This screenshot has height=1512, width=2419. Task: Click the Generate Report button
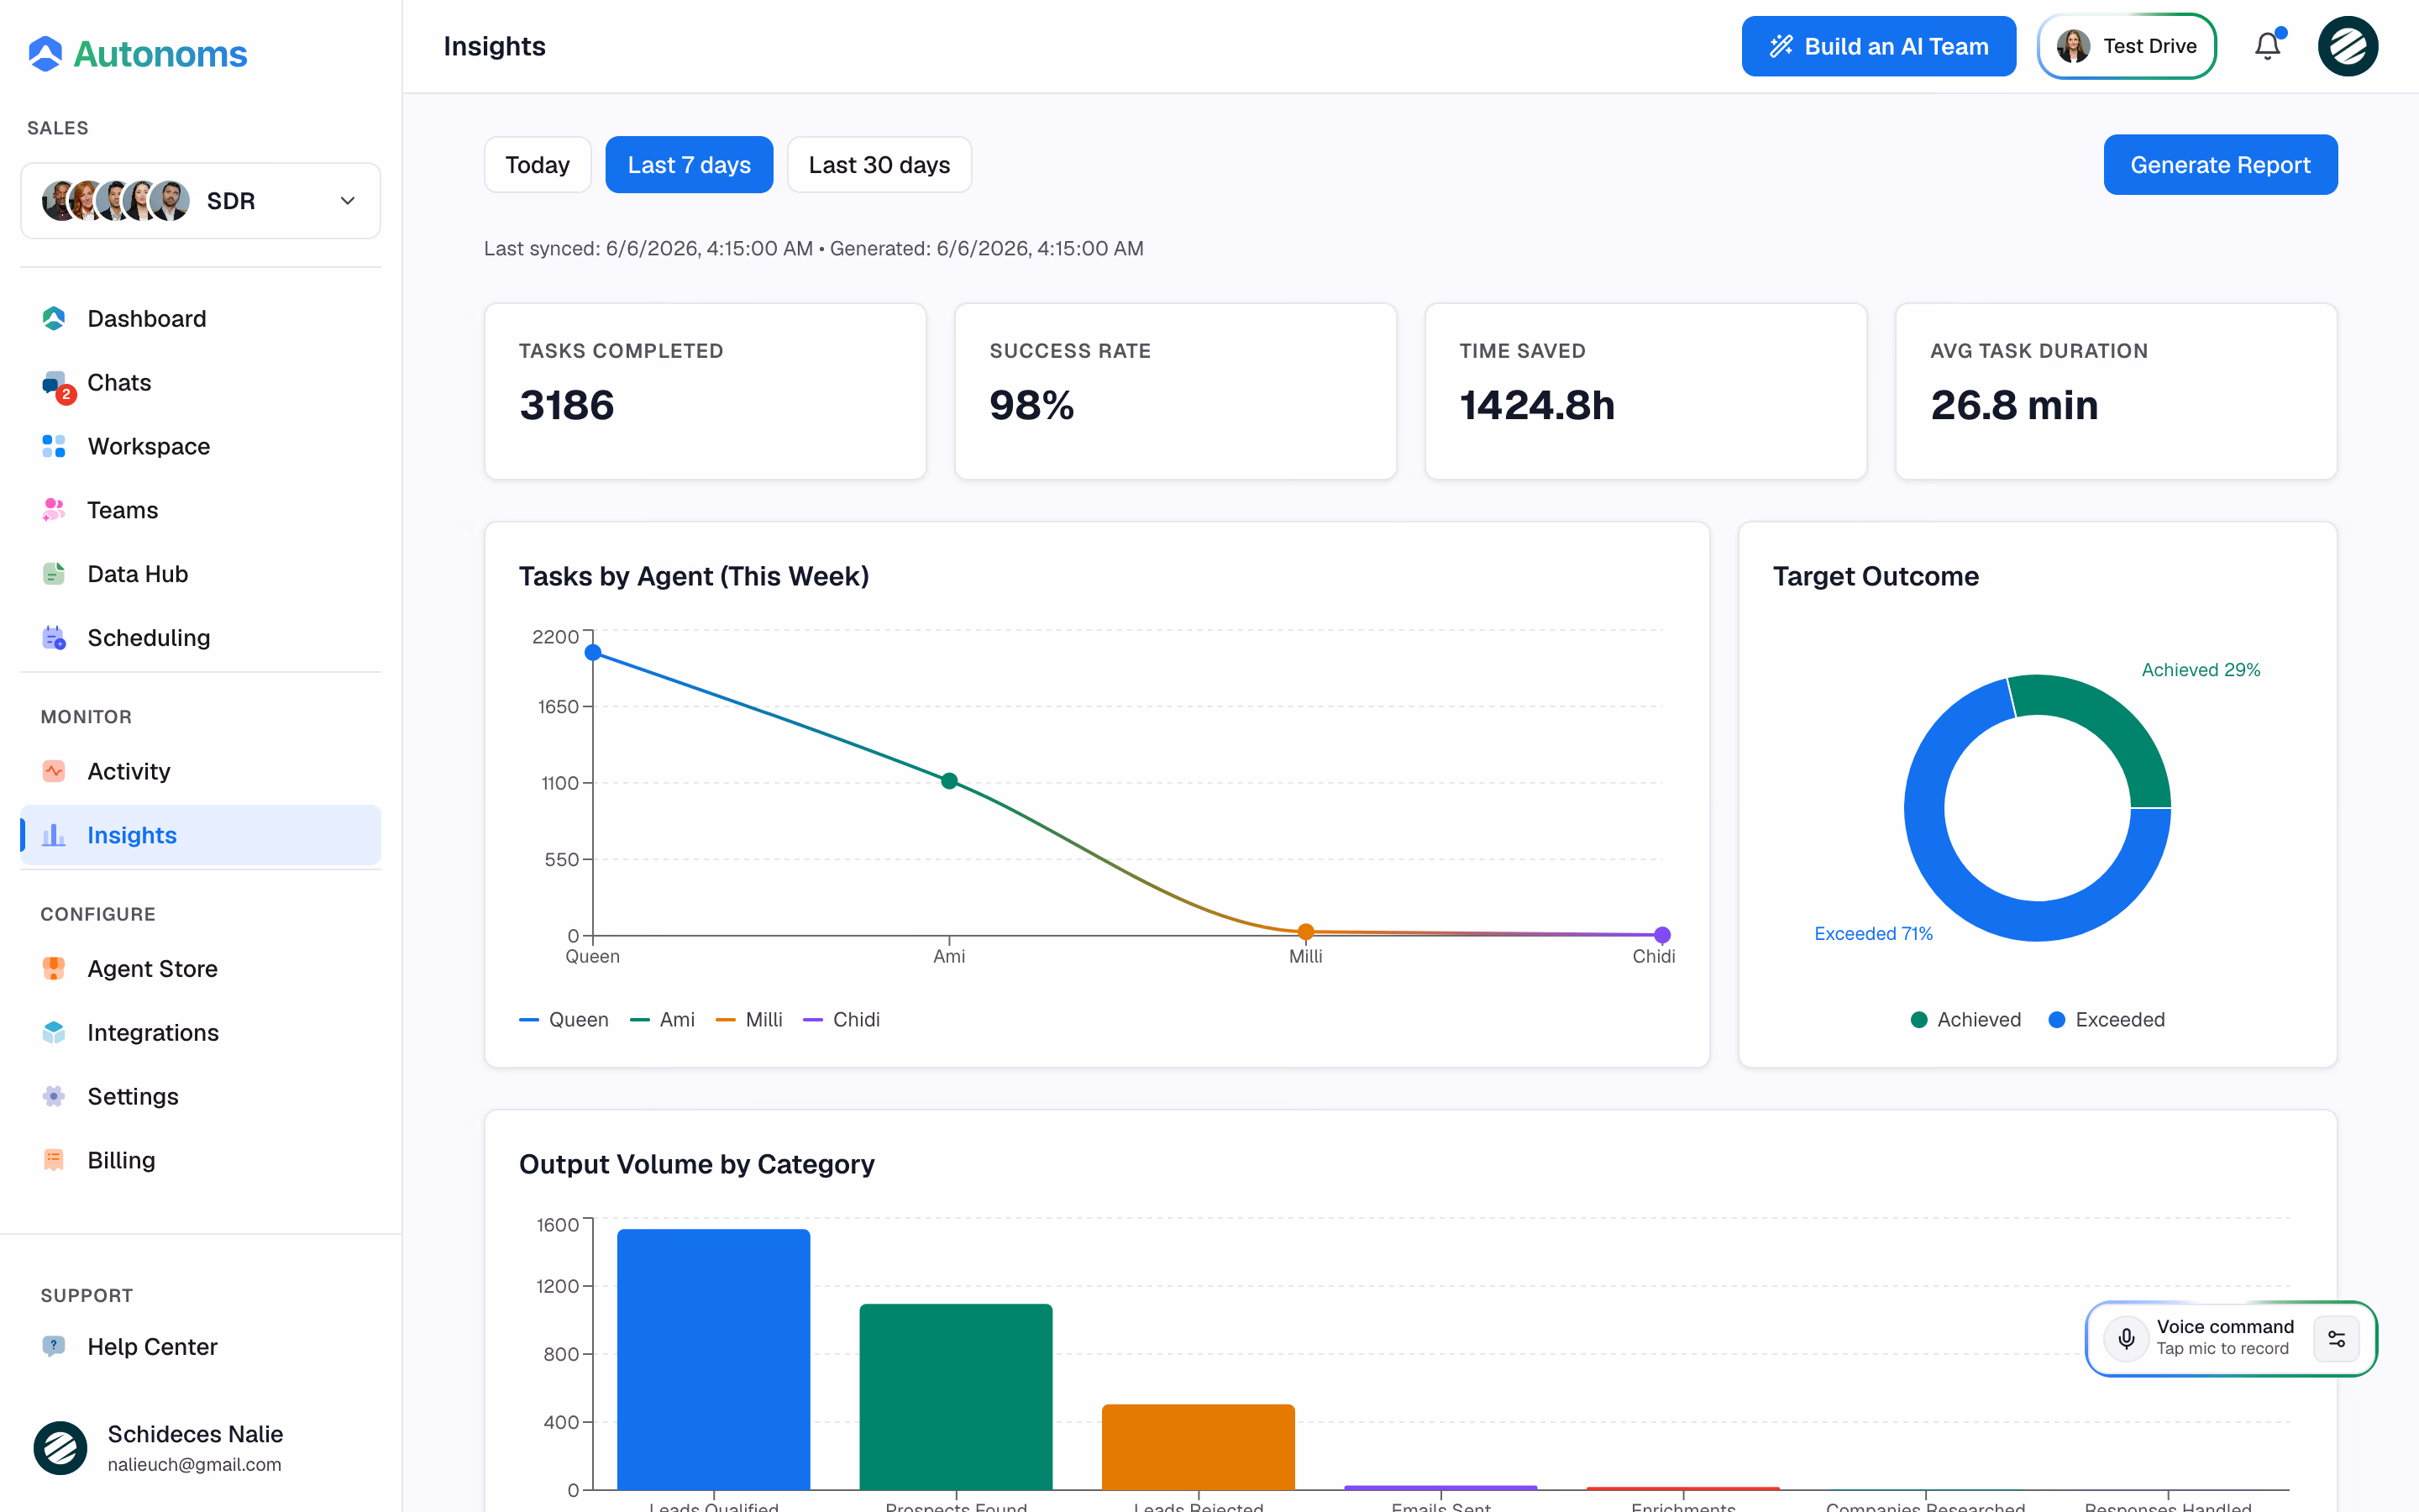point(2220,165)
